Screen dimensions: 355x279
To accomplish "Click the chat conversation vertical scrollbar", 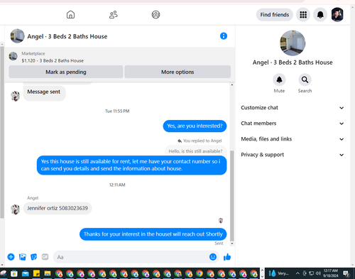I will (x=232, y=195).
